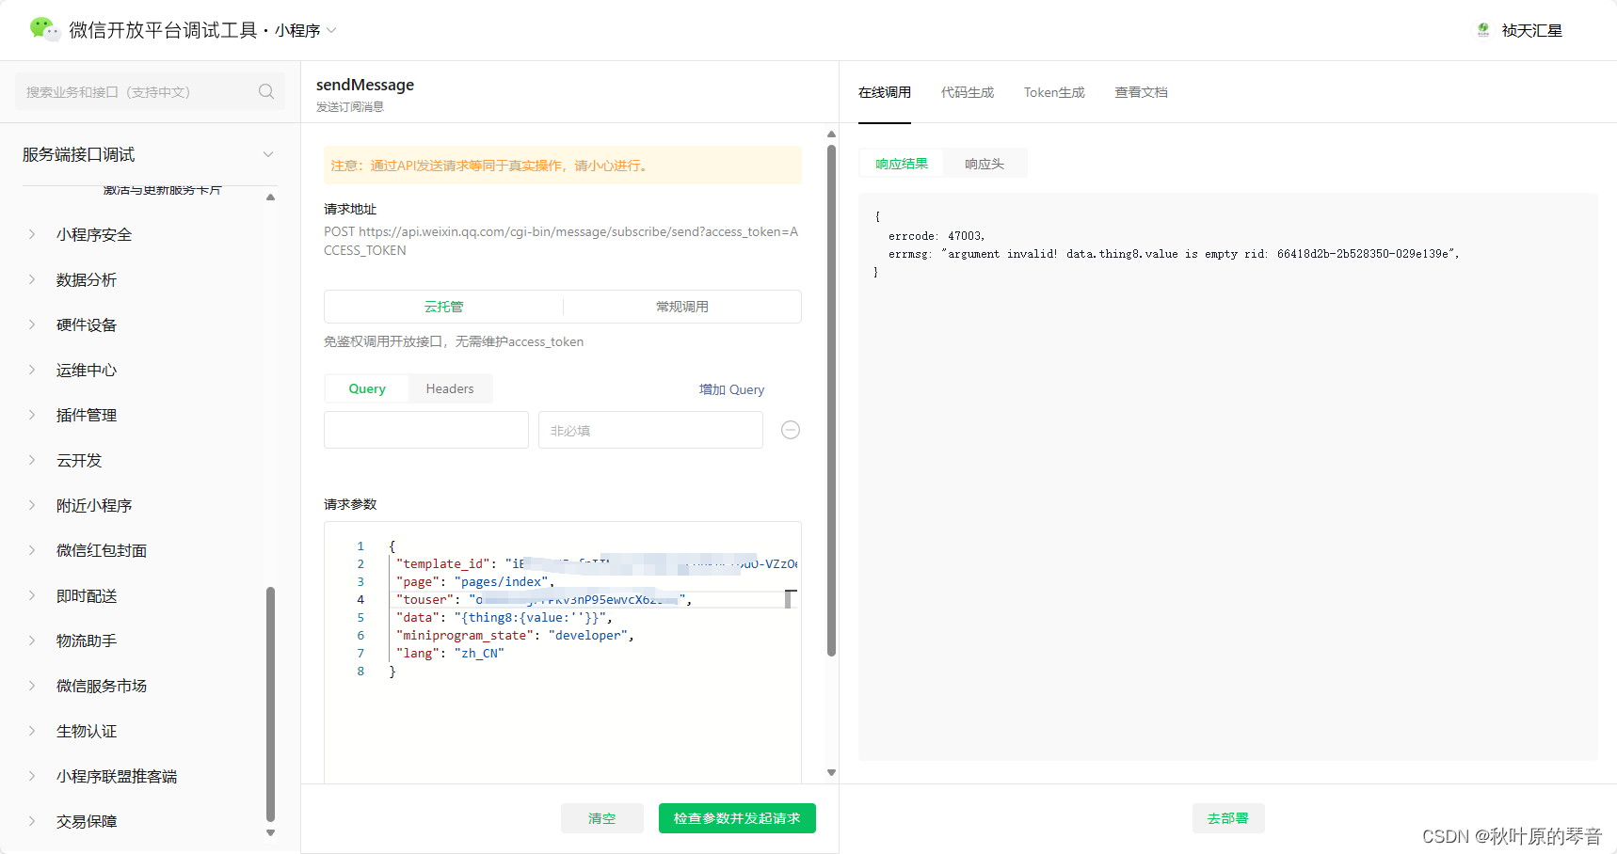This screenshot has width=1617, height=854.
Task: Click the errmsg argument invalid response line
Action: 1174,254
